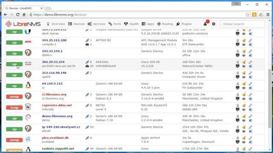Close the Devices - LibreNMS tab
The image size is (273, 153).
point(42,8)
